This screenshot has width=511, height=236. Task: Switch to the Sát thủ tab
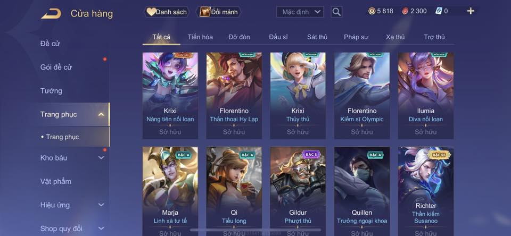click(317, 37)
